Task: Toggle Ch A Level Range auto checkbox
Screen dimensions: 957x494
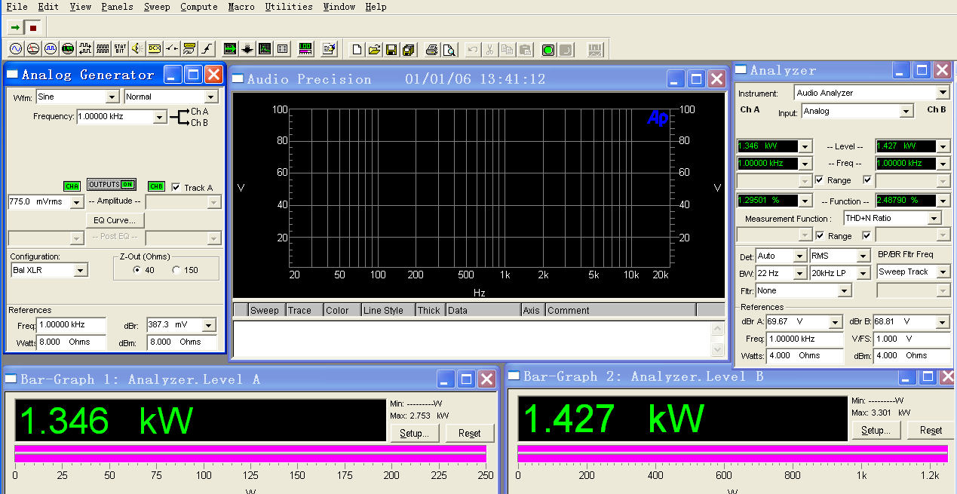Action: (820, 180)
